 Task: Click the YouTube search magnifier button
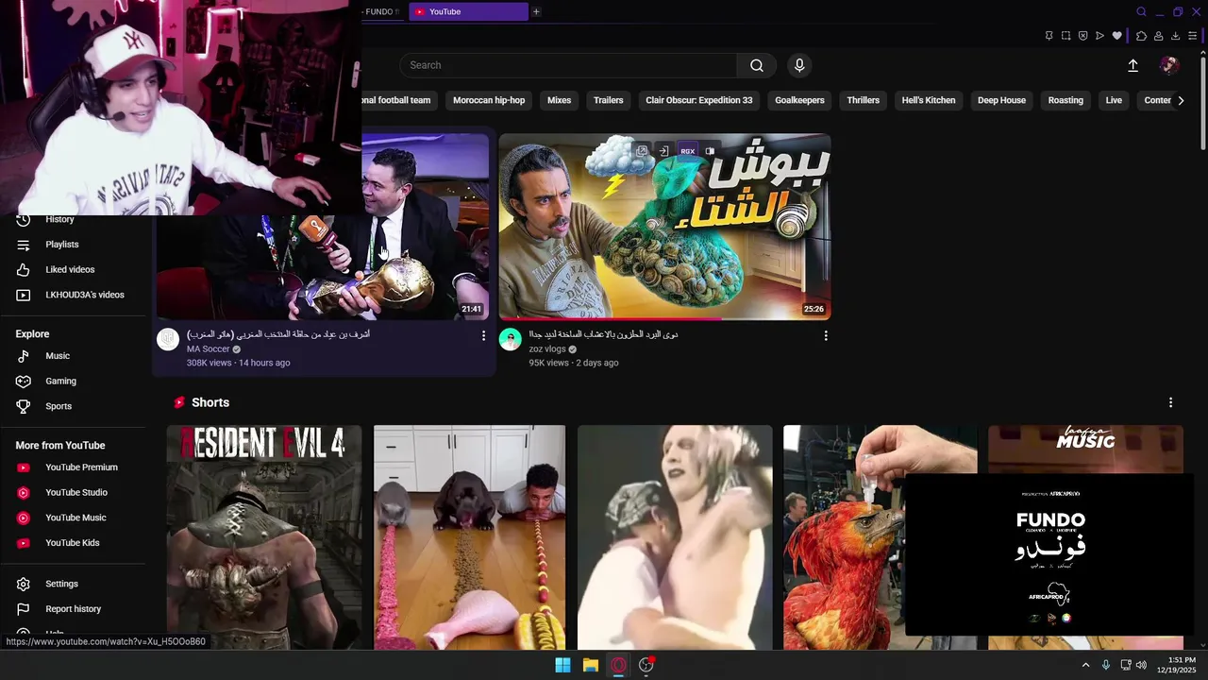click(756, 65)
